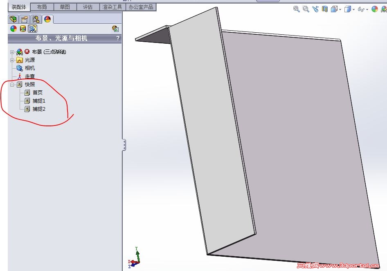Select the scenes, lights and cameras button
This screenshot has height=271, width=387.
point(32,29)
